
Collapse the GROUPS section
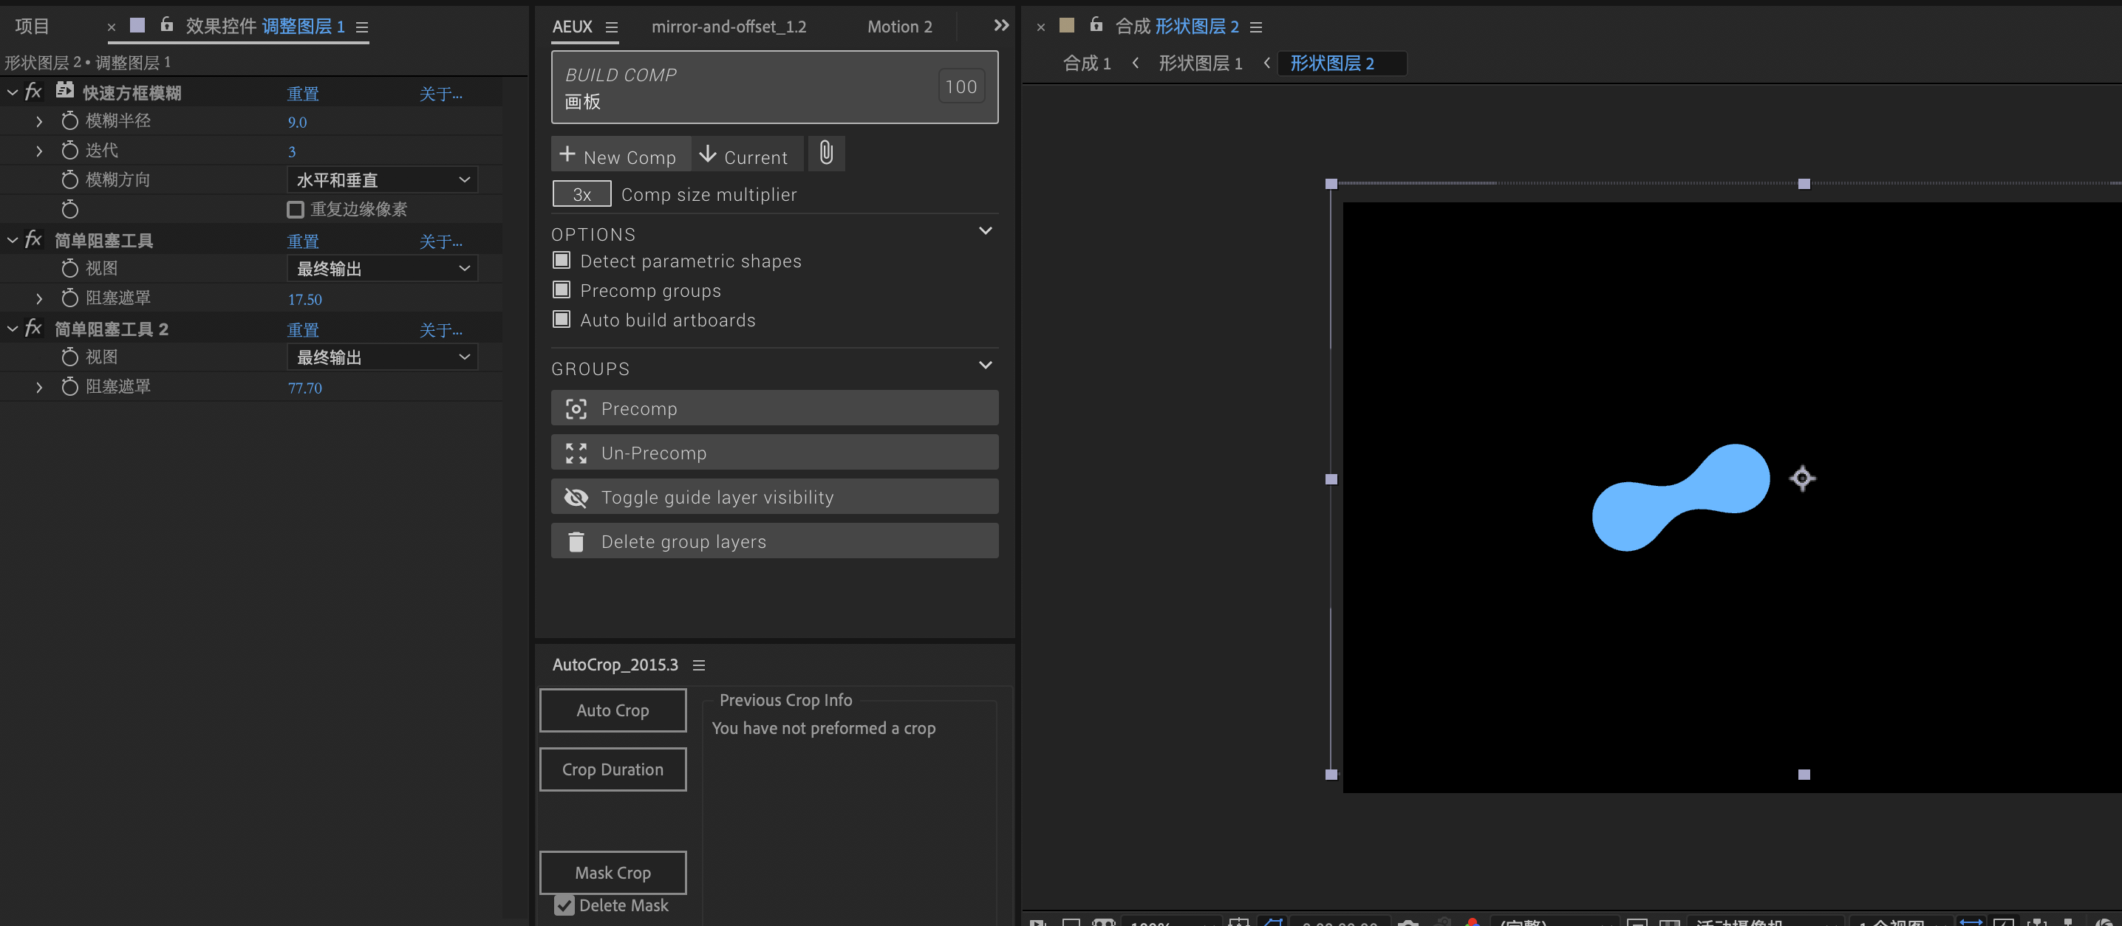[985, 366]
